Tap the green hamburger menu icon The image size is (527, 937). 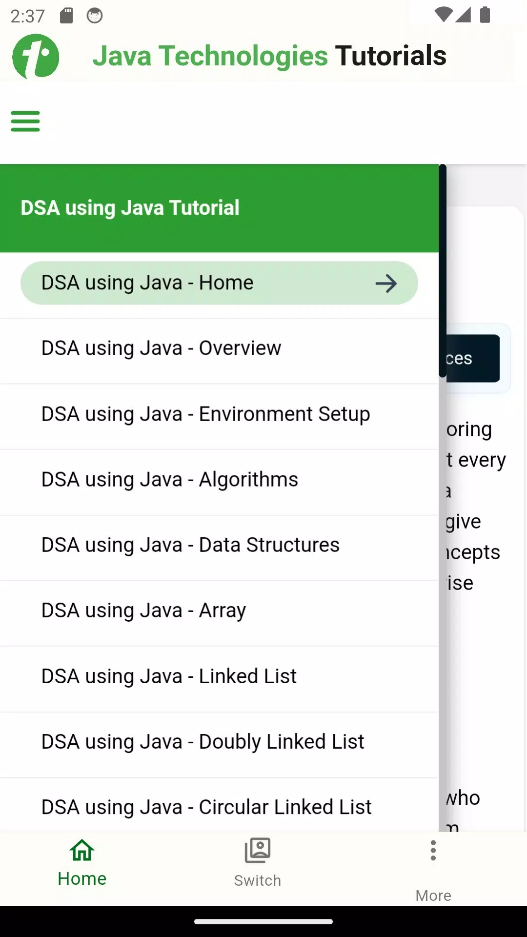[x=25, y=121]
